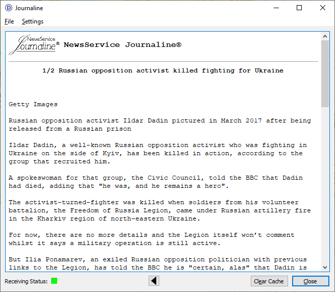335x292 pixels.
Task: Open the Settings menu
Action: point(33,21)
